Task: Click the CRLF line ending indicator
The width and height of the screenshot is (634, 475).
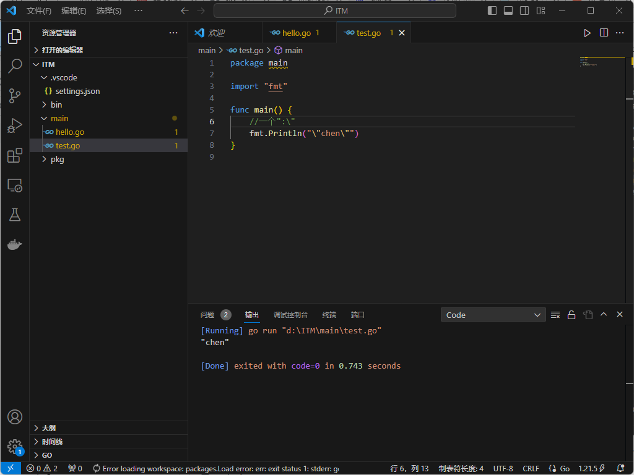Action: (531, 468)
